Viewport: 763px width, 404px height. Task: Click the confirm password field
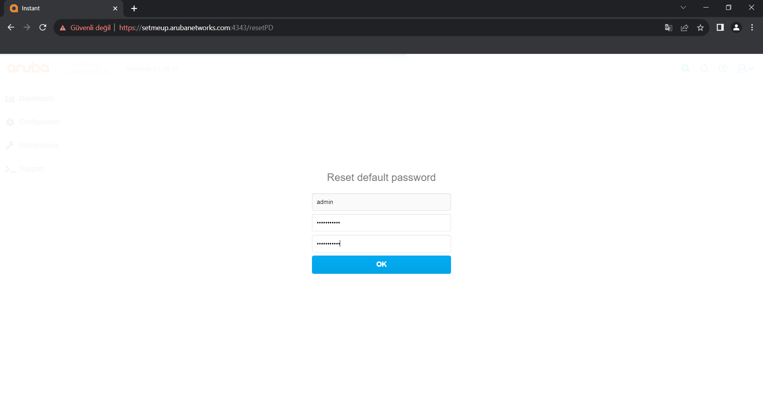(381, 244)
